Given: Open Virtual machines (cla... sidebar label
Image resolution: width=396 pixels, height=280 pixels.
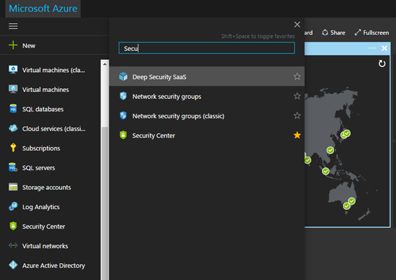Looking at the screenshot, I should (x=53, y=70).
